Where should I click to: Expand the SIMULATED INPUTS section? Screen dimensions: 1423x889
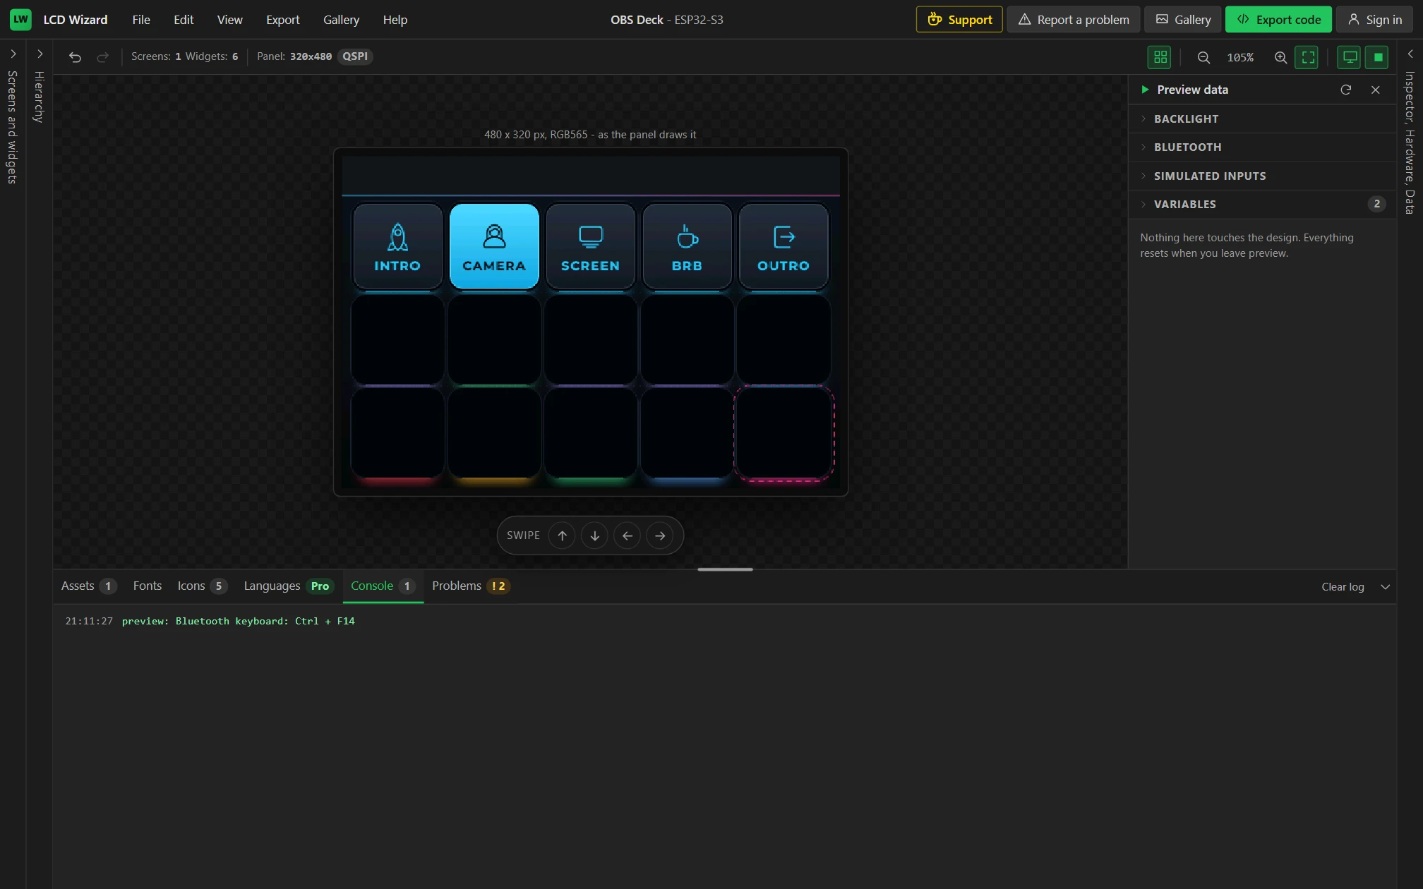coord(1262,176)
